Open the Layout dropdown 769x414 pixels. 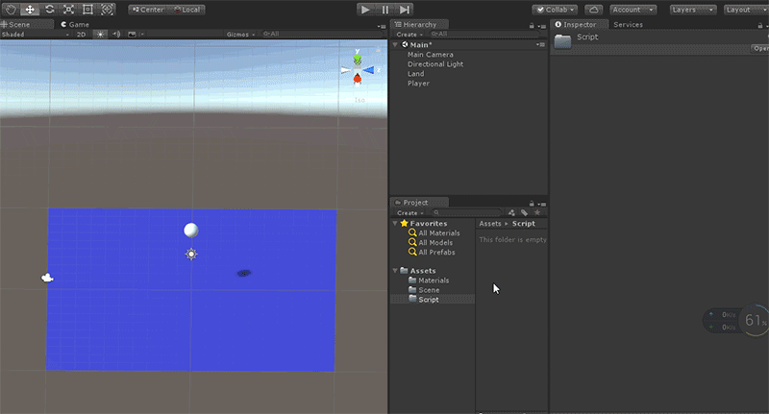pos(746,10)
